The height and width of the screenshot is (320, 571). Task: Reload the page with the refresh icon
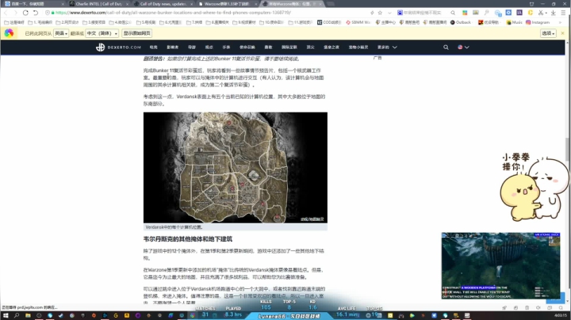pos(25,13)
